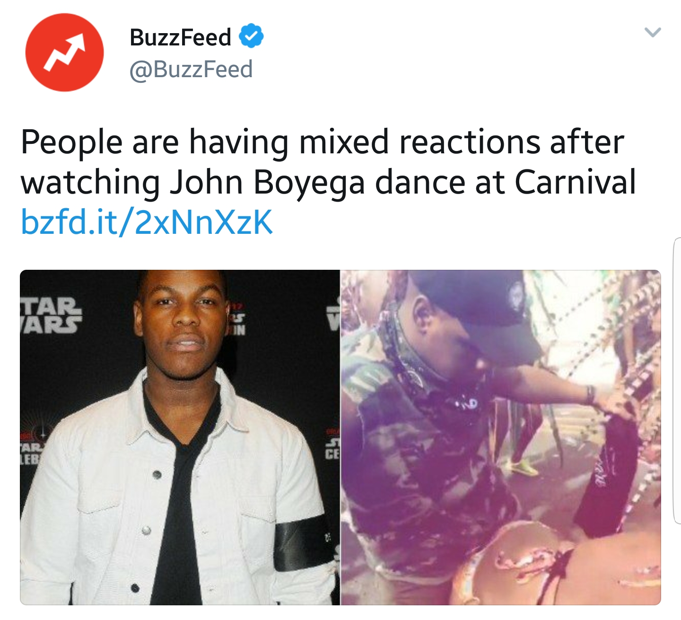
Task: Click the words mixed reactions in tweet
Action: click(419, 142)
